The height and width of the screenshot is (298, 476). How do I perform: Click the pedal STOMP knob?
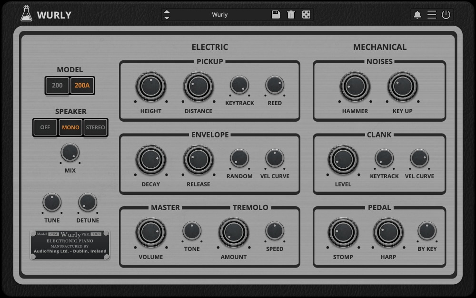[x=343, y=232]
